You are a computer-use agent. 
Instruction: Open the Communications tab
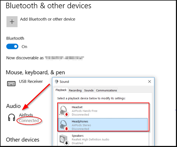point(106,90)
